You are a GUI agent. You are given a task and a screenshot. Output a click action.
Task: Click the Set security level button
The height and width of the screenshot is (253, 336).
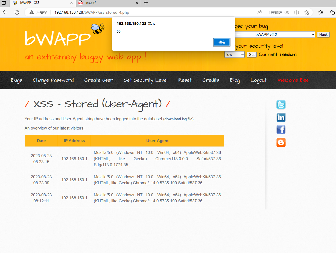pos(252,54)
